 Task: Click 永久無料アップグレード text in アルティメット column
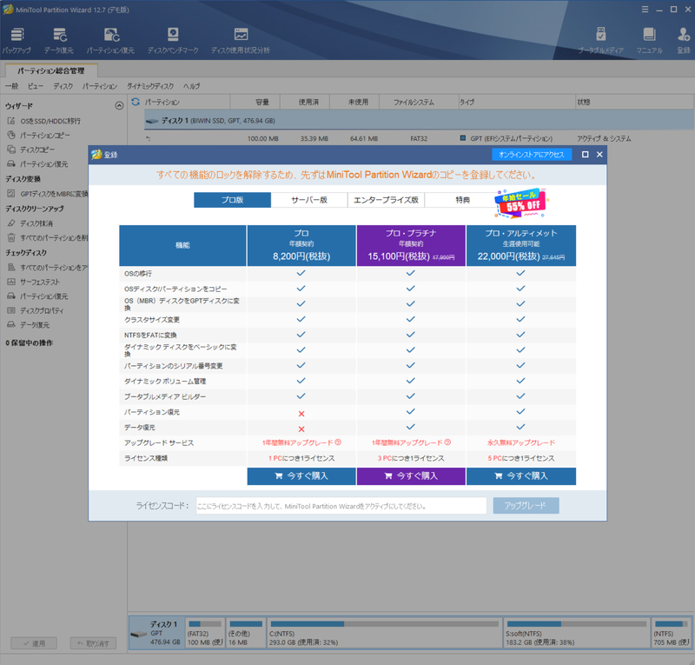point(521,442)
